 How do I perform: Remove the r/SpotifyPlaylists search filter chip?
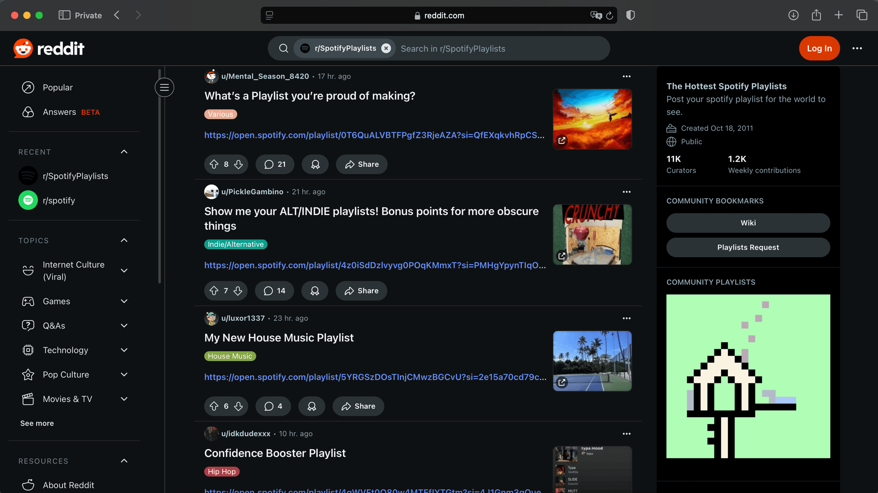[x=386, y=48]
